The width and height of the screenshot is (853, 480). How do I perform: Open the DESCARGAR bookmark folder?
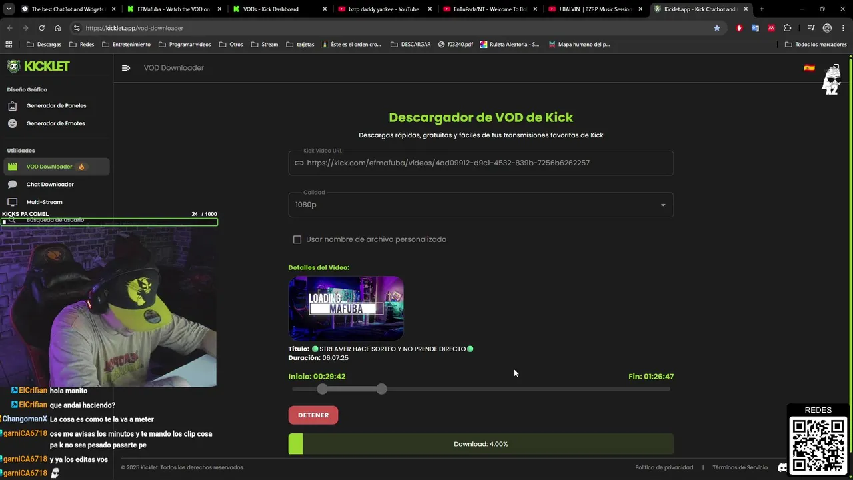[x=411, y=45]
